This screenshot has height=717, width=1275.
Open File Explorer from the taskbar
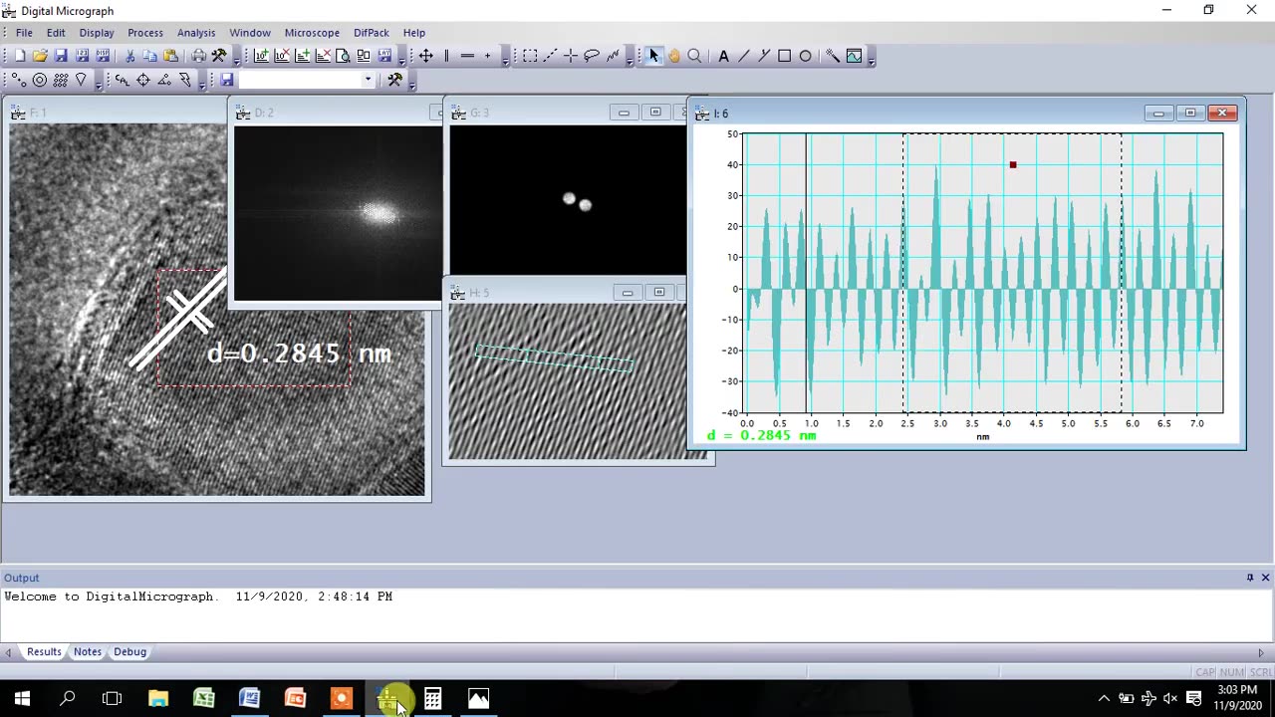[158, 699]
